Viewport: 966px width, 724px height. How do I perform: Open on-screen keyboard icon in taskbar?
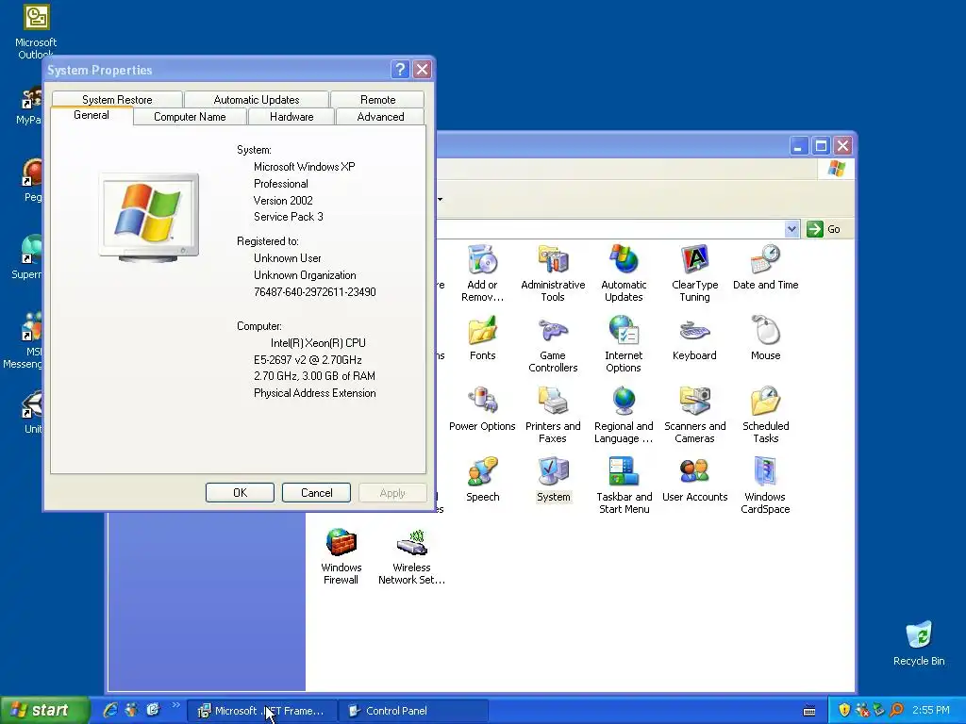click(809, 711)
